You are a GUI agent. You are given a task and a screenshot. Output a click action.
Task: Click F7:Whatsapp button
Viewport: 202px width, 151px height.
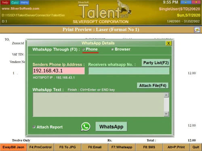point(122,147)
